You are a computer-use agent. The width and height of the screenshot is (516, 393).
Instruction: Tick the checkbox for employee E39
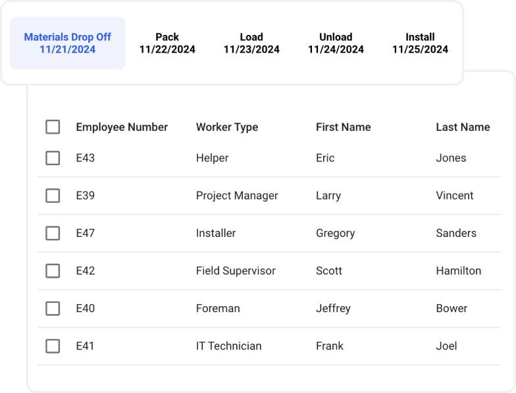click(x=53, y=196)
